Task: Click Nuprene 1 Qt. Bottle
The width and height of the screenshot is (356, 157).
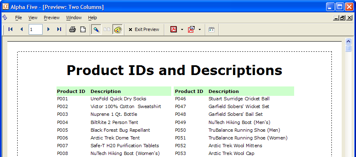Action: pos(114,114)
